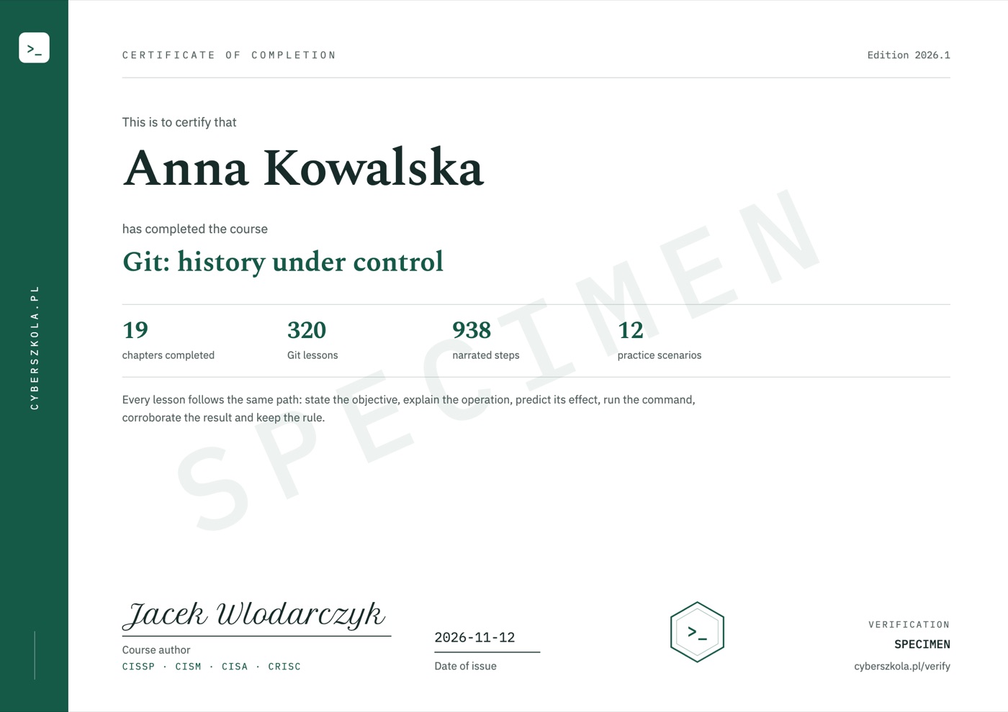Click the bold 'SPECIMEN' verification code

(x=922, y=644)
